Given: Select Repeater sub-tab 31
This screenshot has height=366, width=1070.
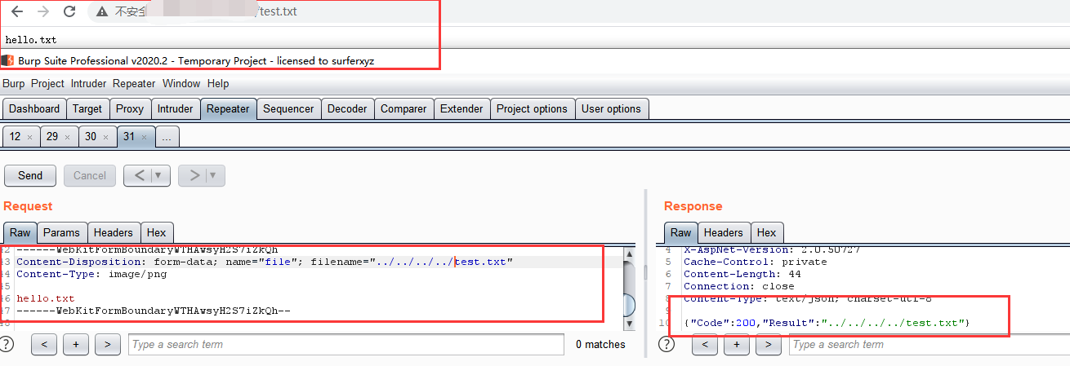Looking at the screenshot, I should click(129, 137).
